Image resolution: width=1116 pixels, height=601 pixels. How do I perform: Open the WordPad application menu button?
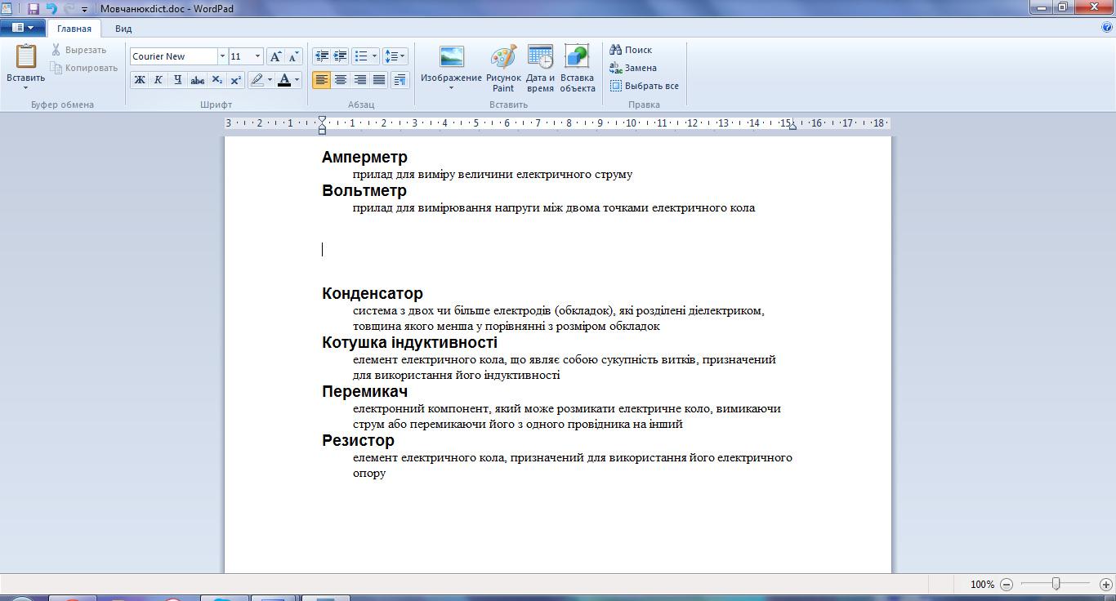[x=23, y=27]
